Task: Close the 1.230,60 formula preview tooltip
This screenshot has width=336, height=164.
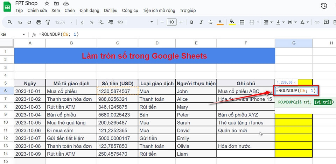Action: tap(295, 83)
